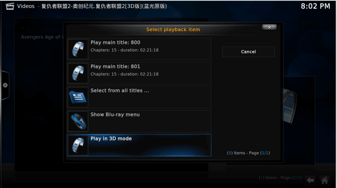337x188 pixels.
Task: Select Play main title: 801
Action: tap(139, 73)
